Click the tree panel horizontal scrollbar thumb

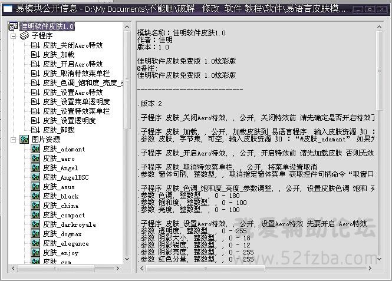56,269
